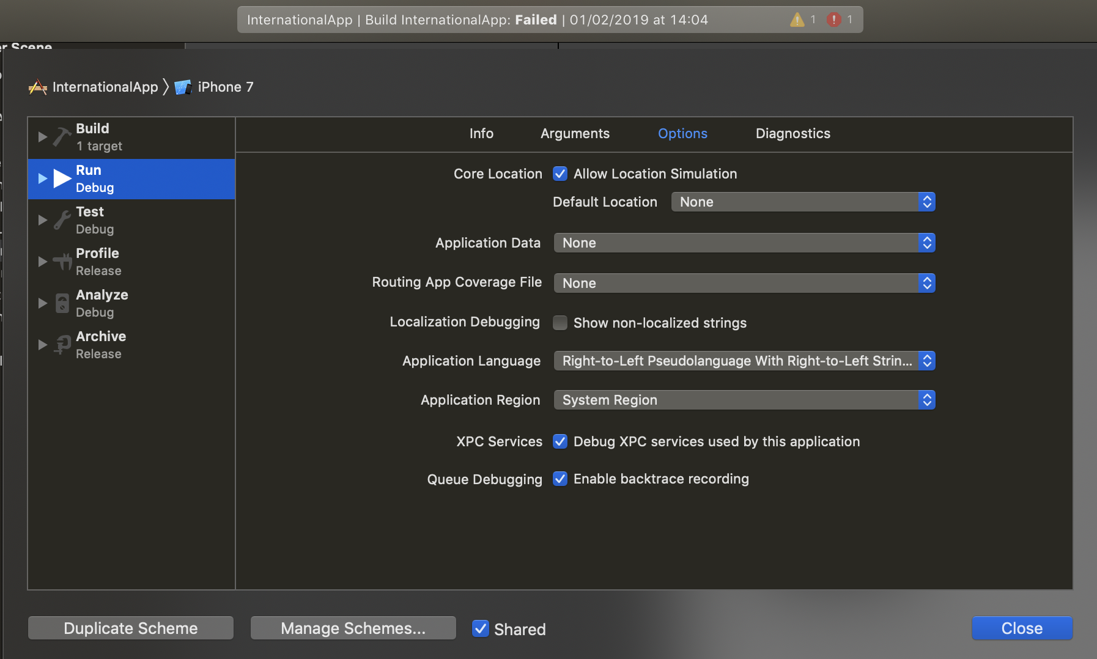Click the Localization Debugging label
Screen dimensions: 1097x659
tap(465, 322)
